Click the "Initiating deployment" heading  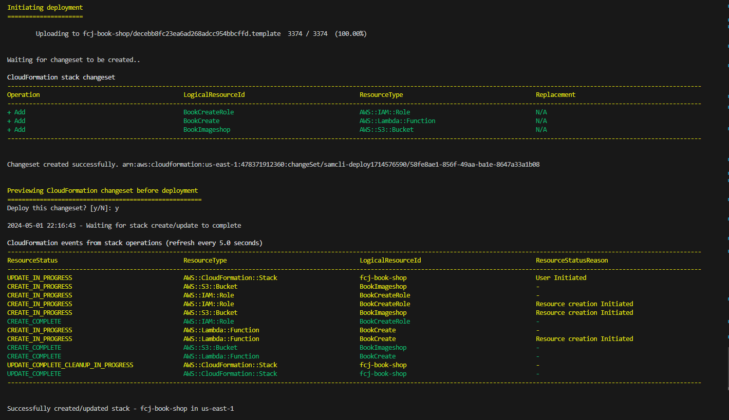tap(45, 8)
